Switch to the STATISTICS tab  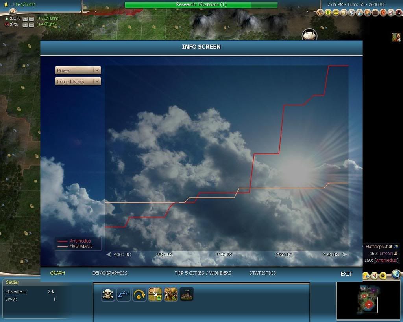coord(263,273)
